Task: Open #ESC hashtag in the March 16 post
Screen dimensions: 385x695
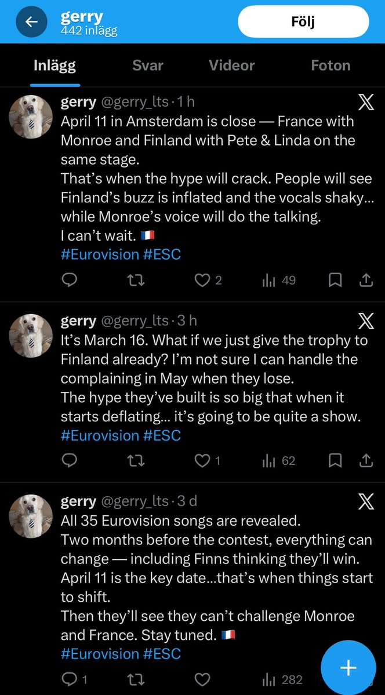Action: (x=162, y=435)
